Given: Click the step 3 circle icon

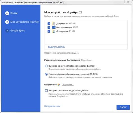Looking at the screenshot, I should pos(7,31).
